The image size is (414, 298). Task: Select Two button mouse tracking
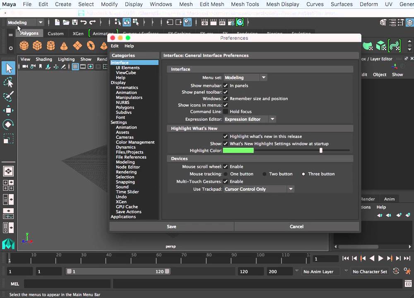coord(264,174)
